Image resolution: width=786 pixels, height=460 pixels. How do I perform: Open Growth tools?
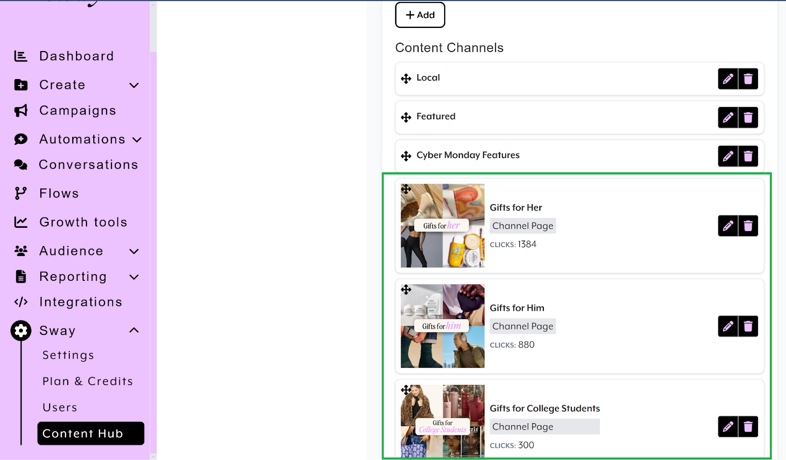83,222
